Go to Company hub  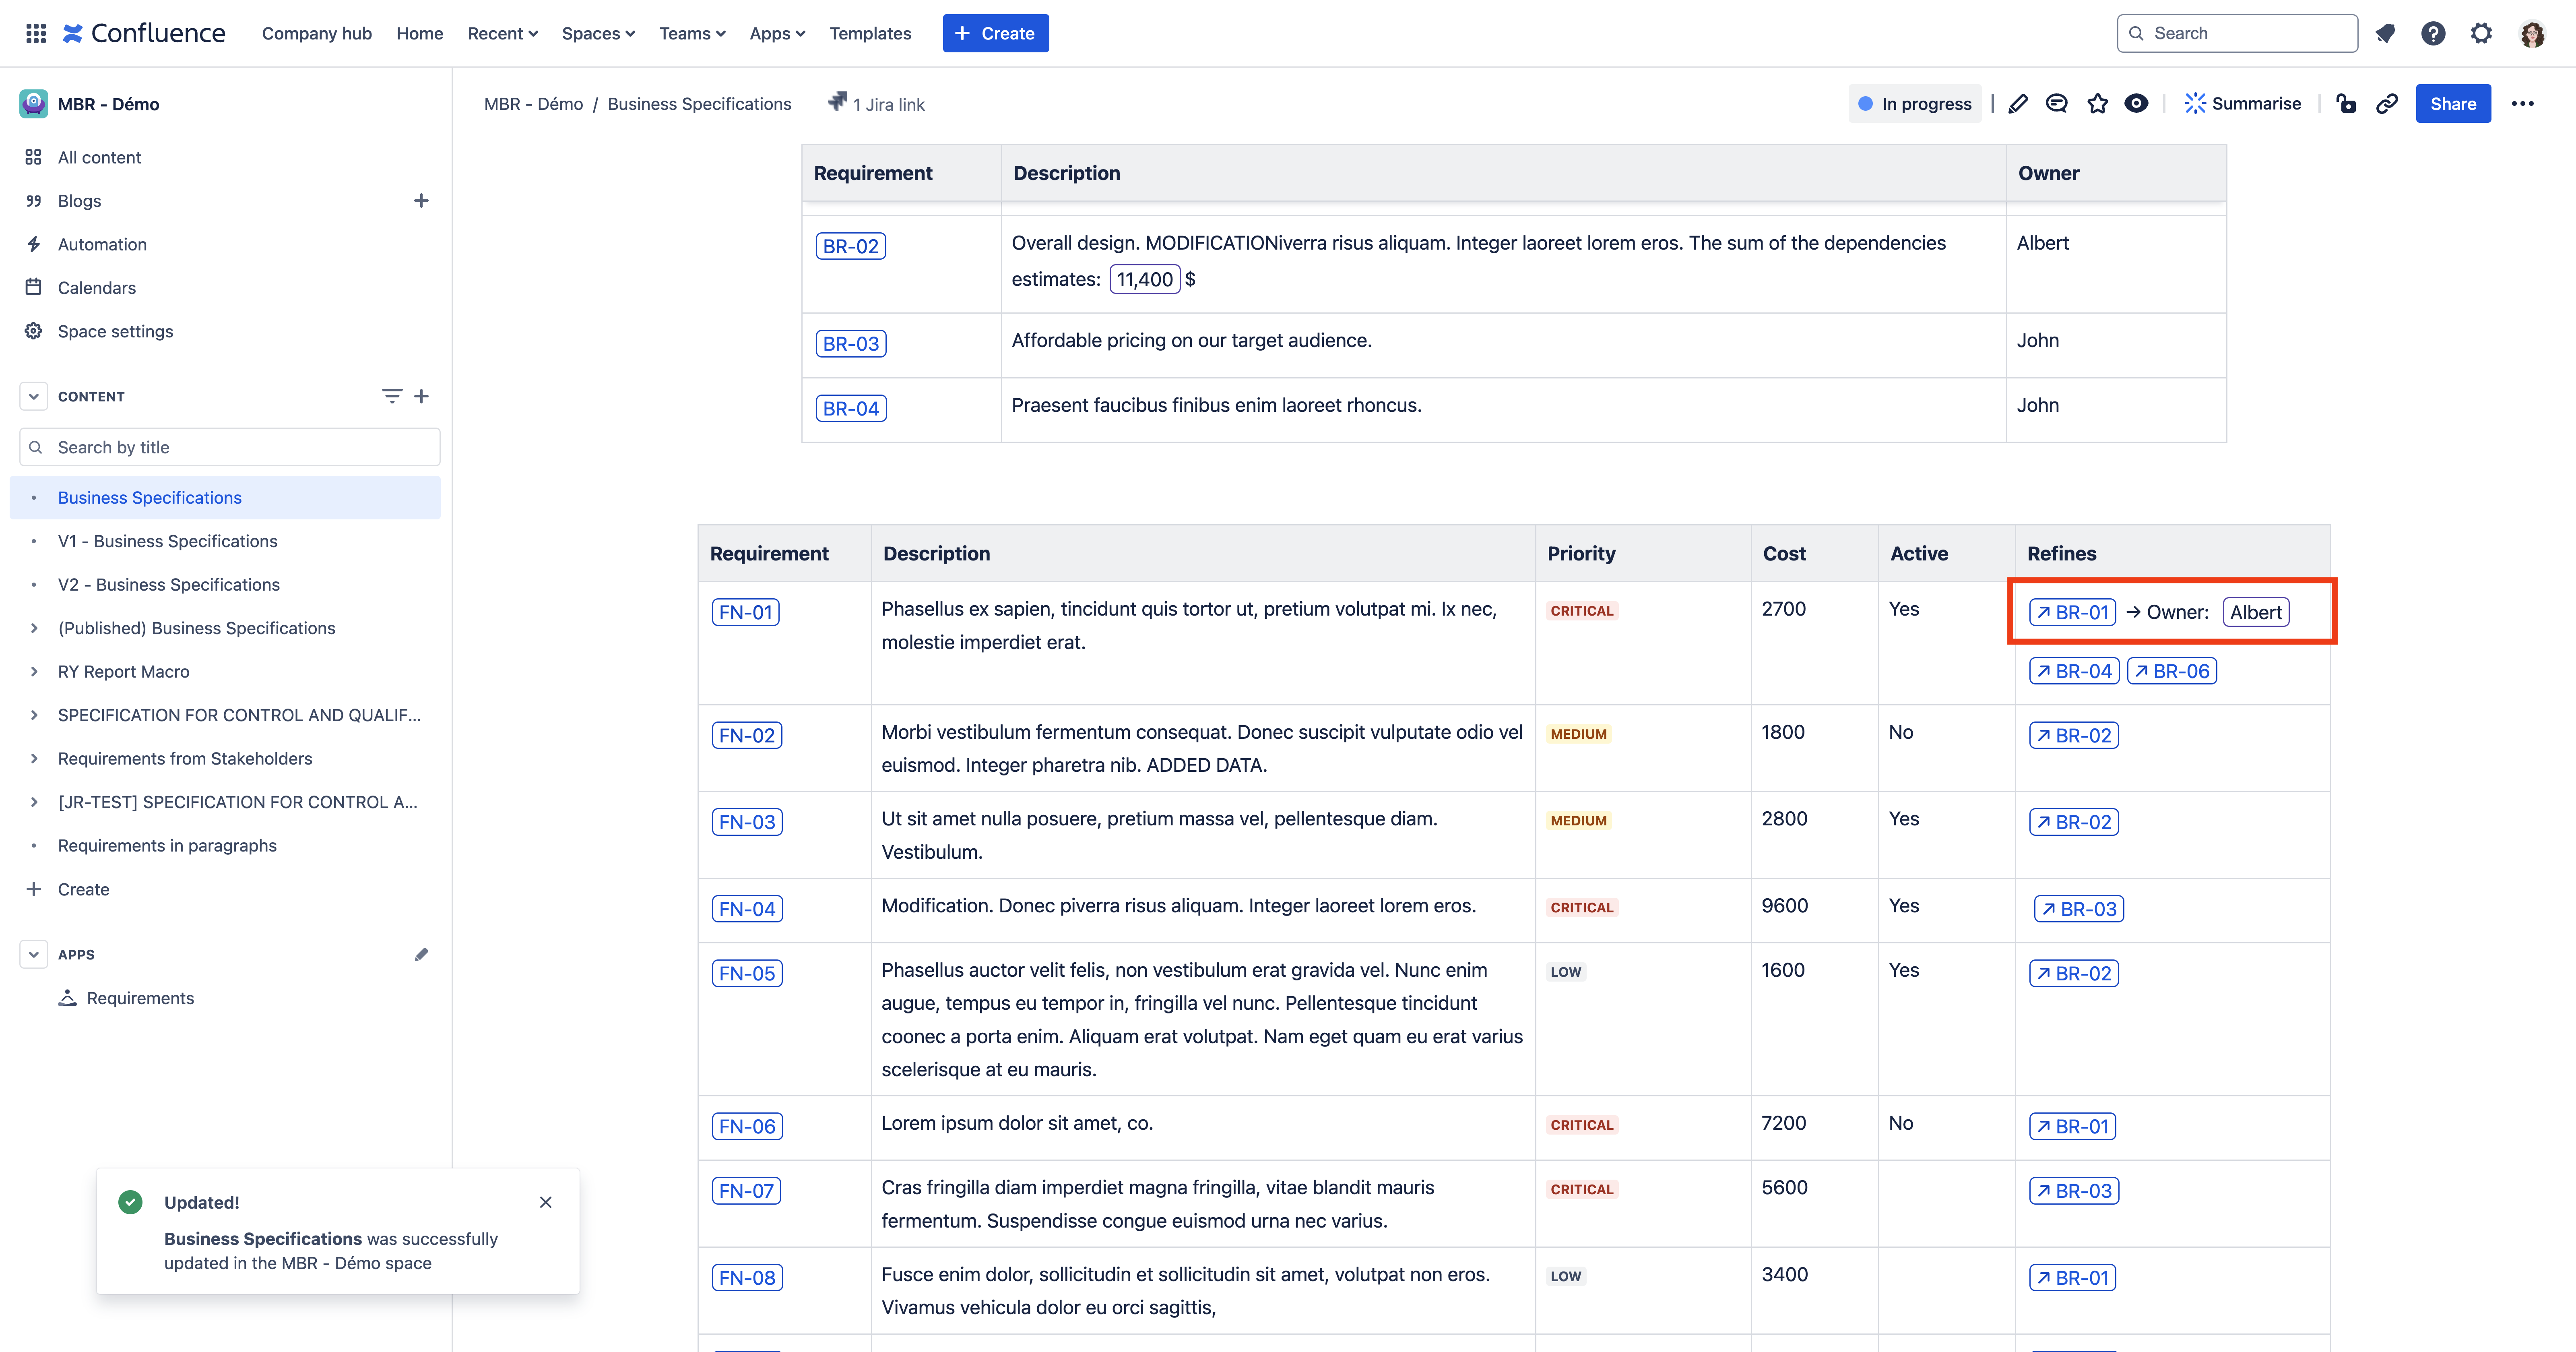[x=316, y=34]
